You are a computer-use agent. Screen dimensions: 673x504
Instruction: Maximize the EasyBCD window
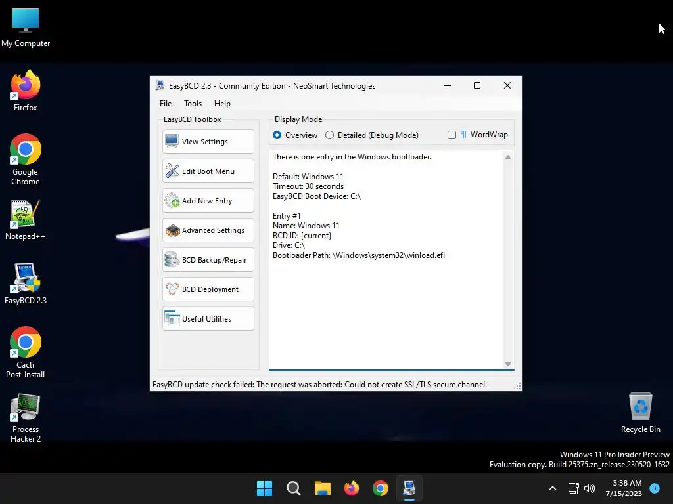477,85
